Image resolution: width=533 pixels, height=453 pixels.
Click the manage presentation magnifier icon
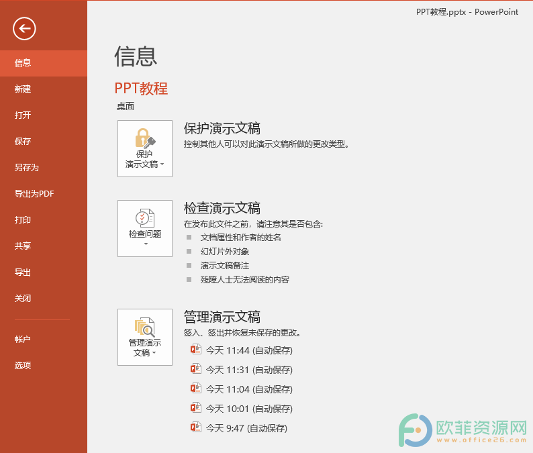coord(145,327)
